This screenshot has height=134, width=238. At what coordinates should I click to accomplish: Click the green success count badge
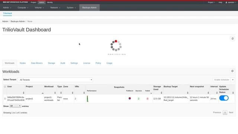click(x=138, y=99)
